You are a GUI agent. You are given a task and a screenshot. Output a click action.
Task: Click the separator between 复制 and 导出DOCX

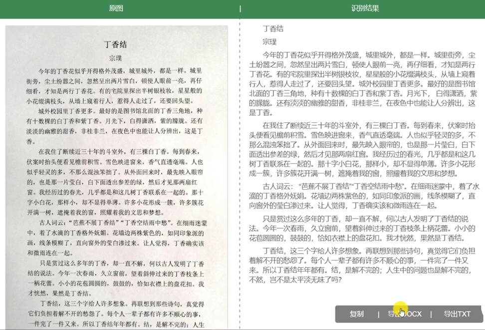pyautogui.click(x=378, y=314)
